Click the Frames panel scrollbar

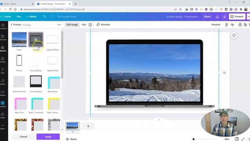coord(62,55)
